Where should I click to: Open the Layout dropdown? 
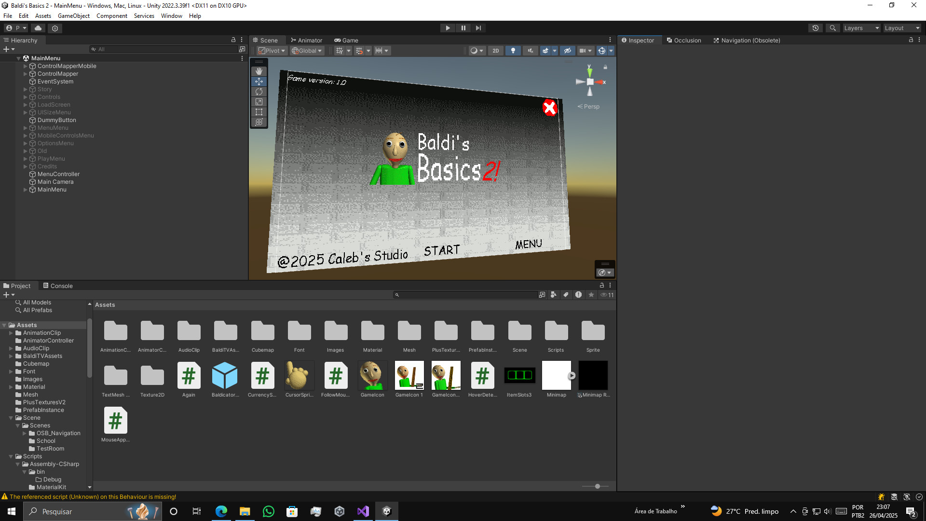click(x=901, y=28)
